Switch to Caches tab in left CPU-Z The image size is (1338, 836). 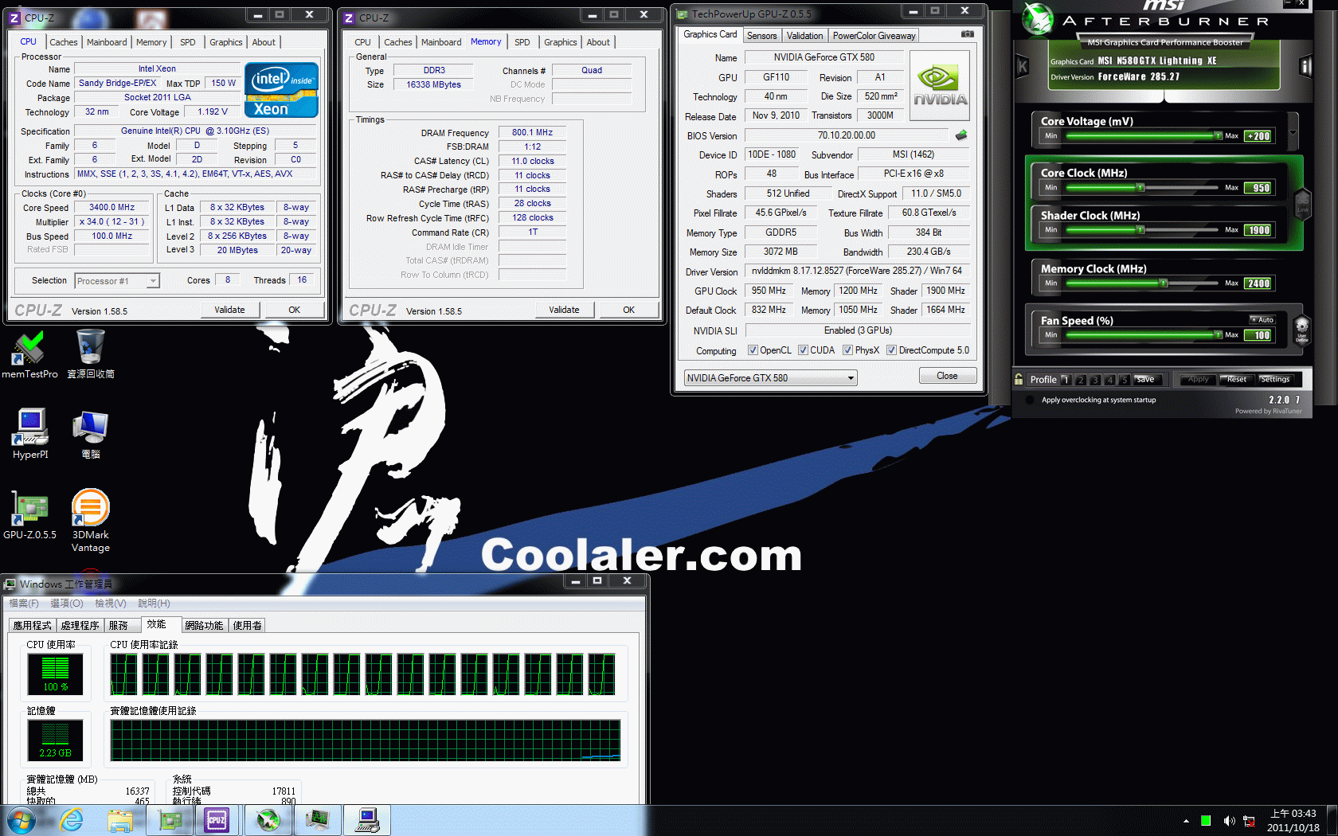[x=64, y=42]
